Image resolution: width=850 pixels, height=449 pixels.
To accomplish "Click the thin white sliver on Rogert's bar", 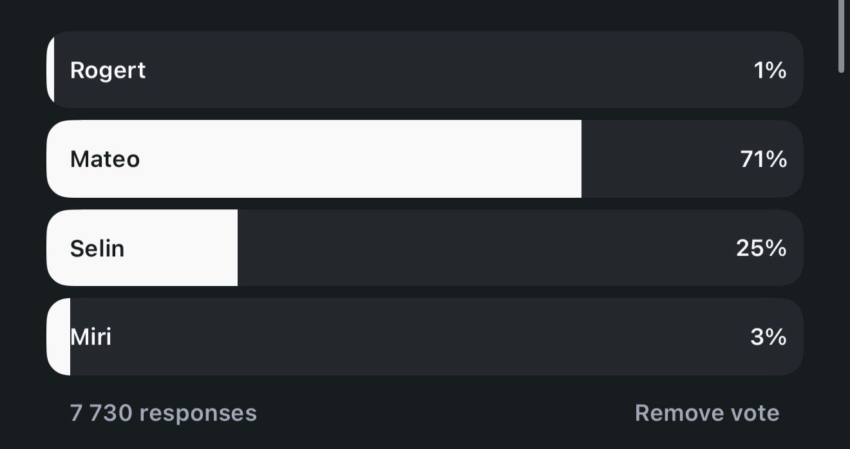I will pos(50,70).
